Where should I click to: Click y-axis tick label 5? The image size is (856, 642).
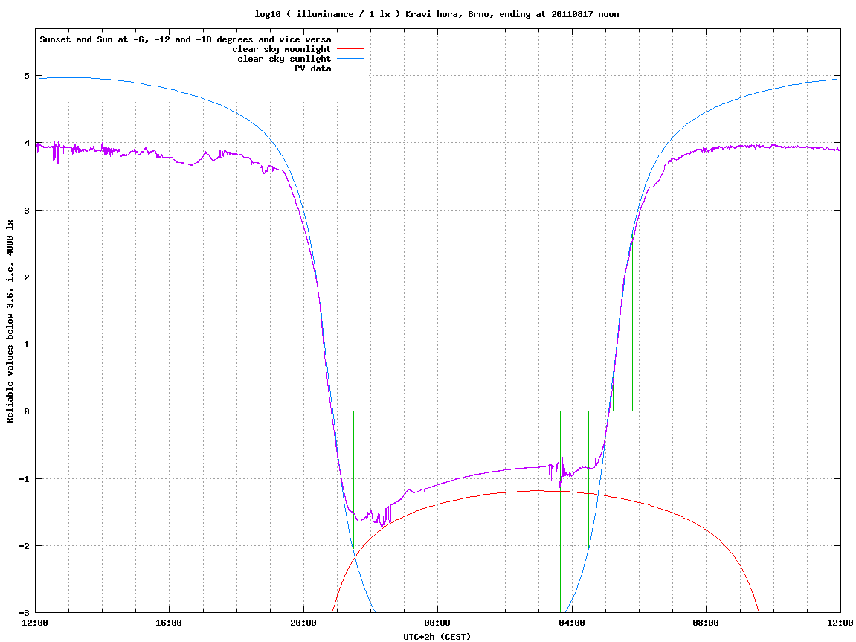(26, 76)
